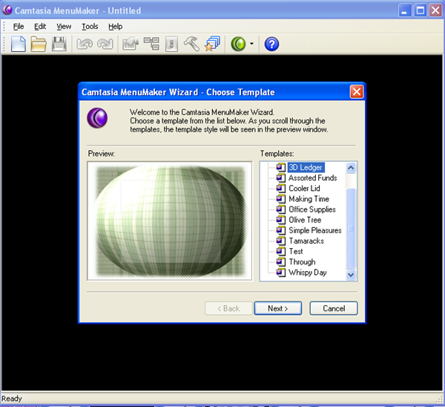The width and height of the screenshot is (445, 407).
Task: Open the Tools menu
Action: [x=90, y=27]
